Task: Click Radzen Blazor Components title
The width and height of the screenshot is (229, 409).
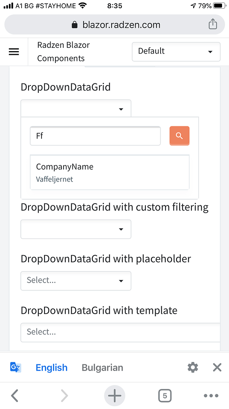Action: (x=64, y=52)
